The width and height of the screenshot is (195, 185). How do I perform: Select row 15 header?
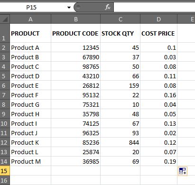tap(5, 171)
